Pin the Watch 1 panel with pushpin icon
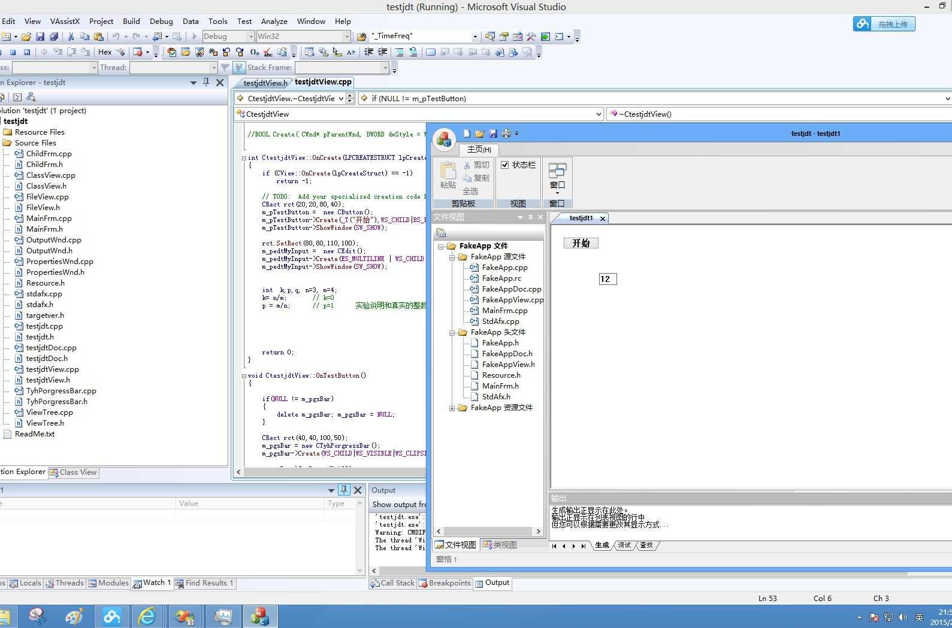Screen dimensions: 952x628 [344, 490]
